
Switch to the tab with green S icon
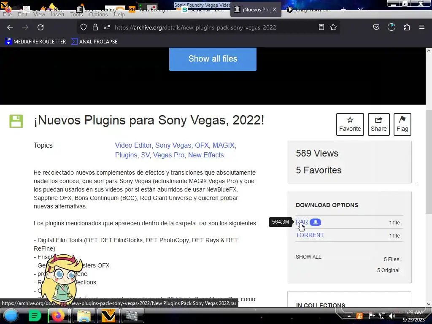205,10
